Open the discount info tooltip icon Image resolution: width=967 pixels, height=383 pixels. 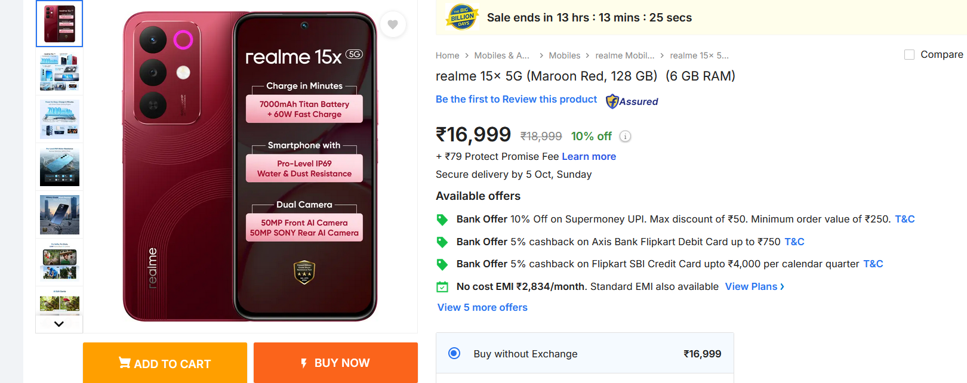click(625, 136)
